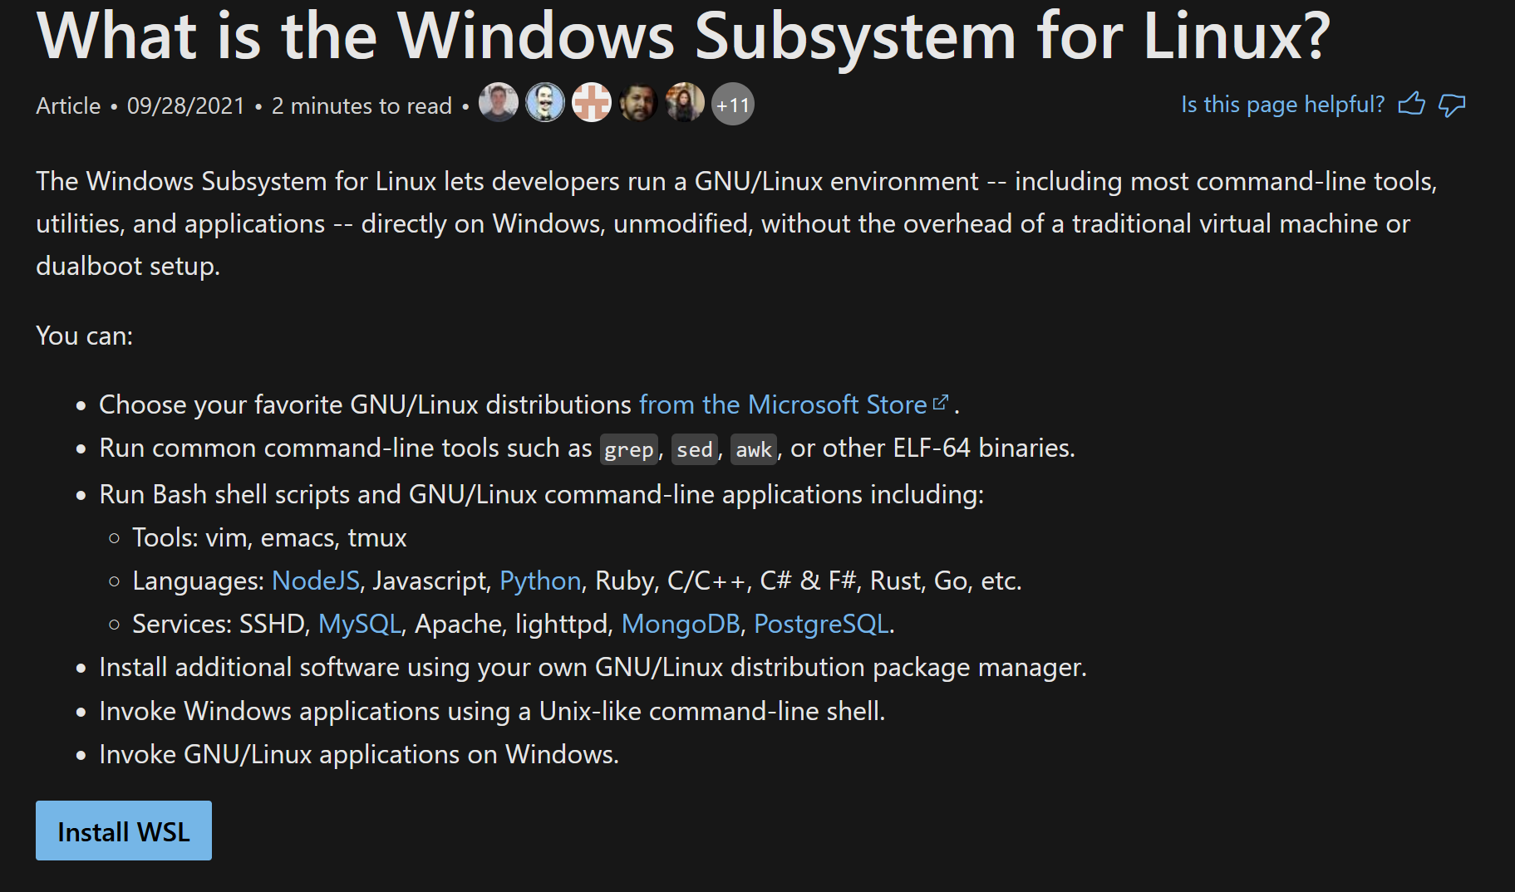Click the thumbs down not helpful icon
1515x892 pixels.
coord(1452,105)
